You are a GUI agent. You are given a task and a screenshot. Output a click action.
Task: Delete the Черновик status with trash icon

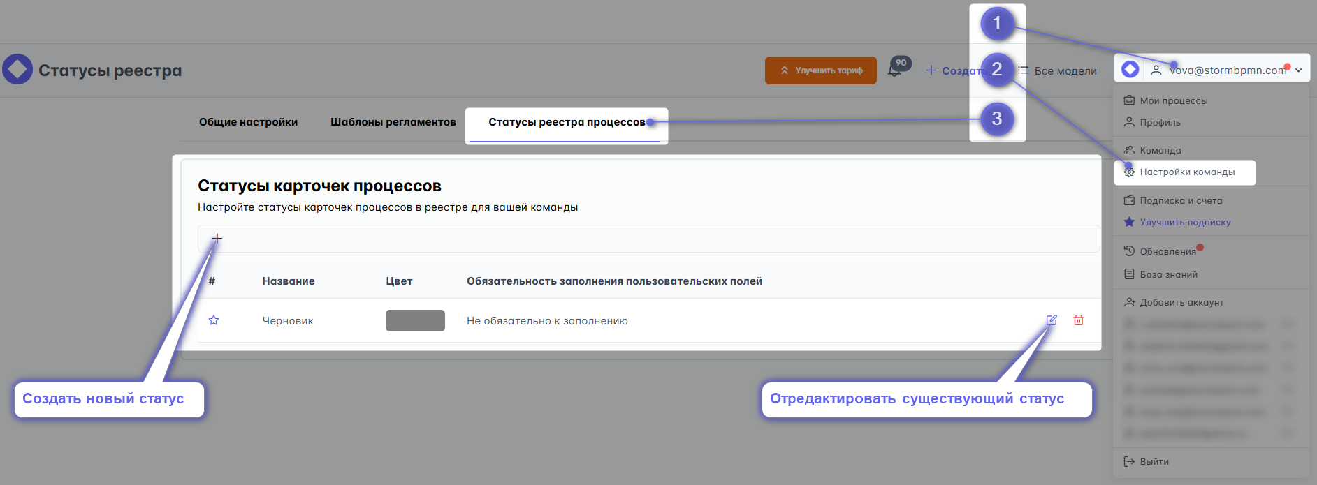[x=1079, y=320]
